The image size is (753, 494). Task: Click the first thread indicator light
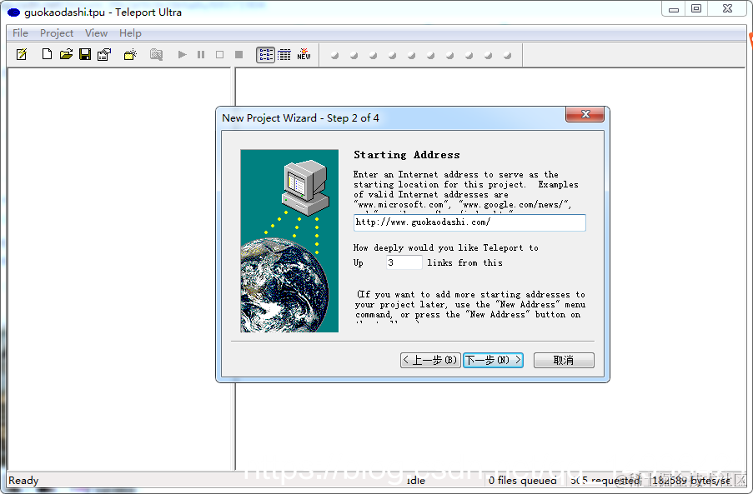point(334,56)
